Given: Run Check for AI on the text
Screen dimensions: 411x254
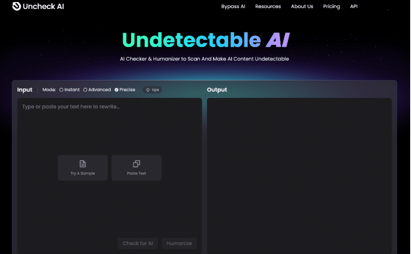Looking at the screenshot, I should (x=138, y=243).
